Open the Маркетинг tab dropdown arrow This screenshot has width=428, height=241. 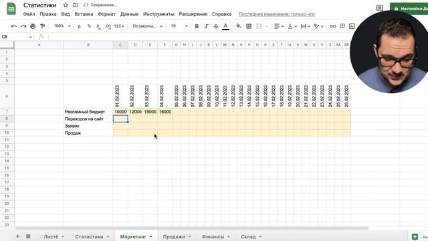coord(150,236)
